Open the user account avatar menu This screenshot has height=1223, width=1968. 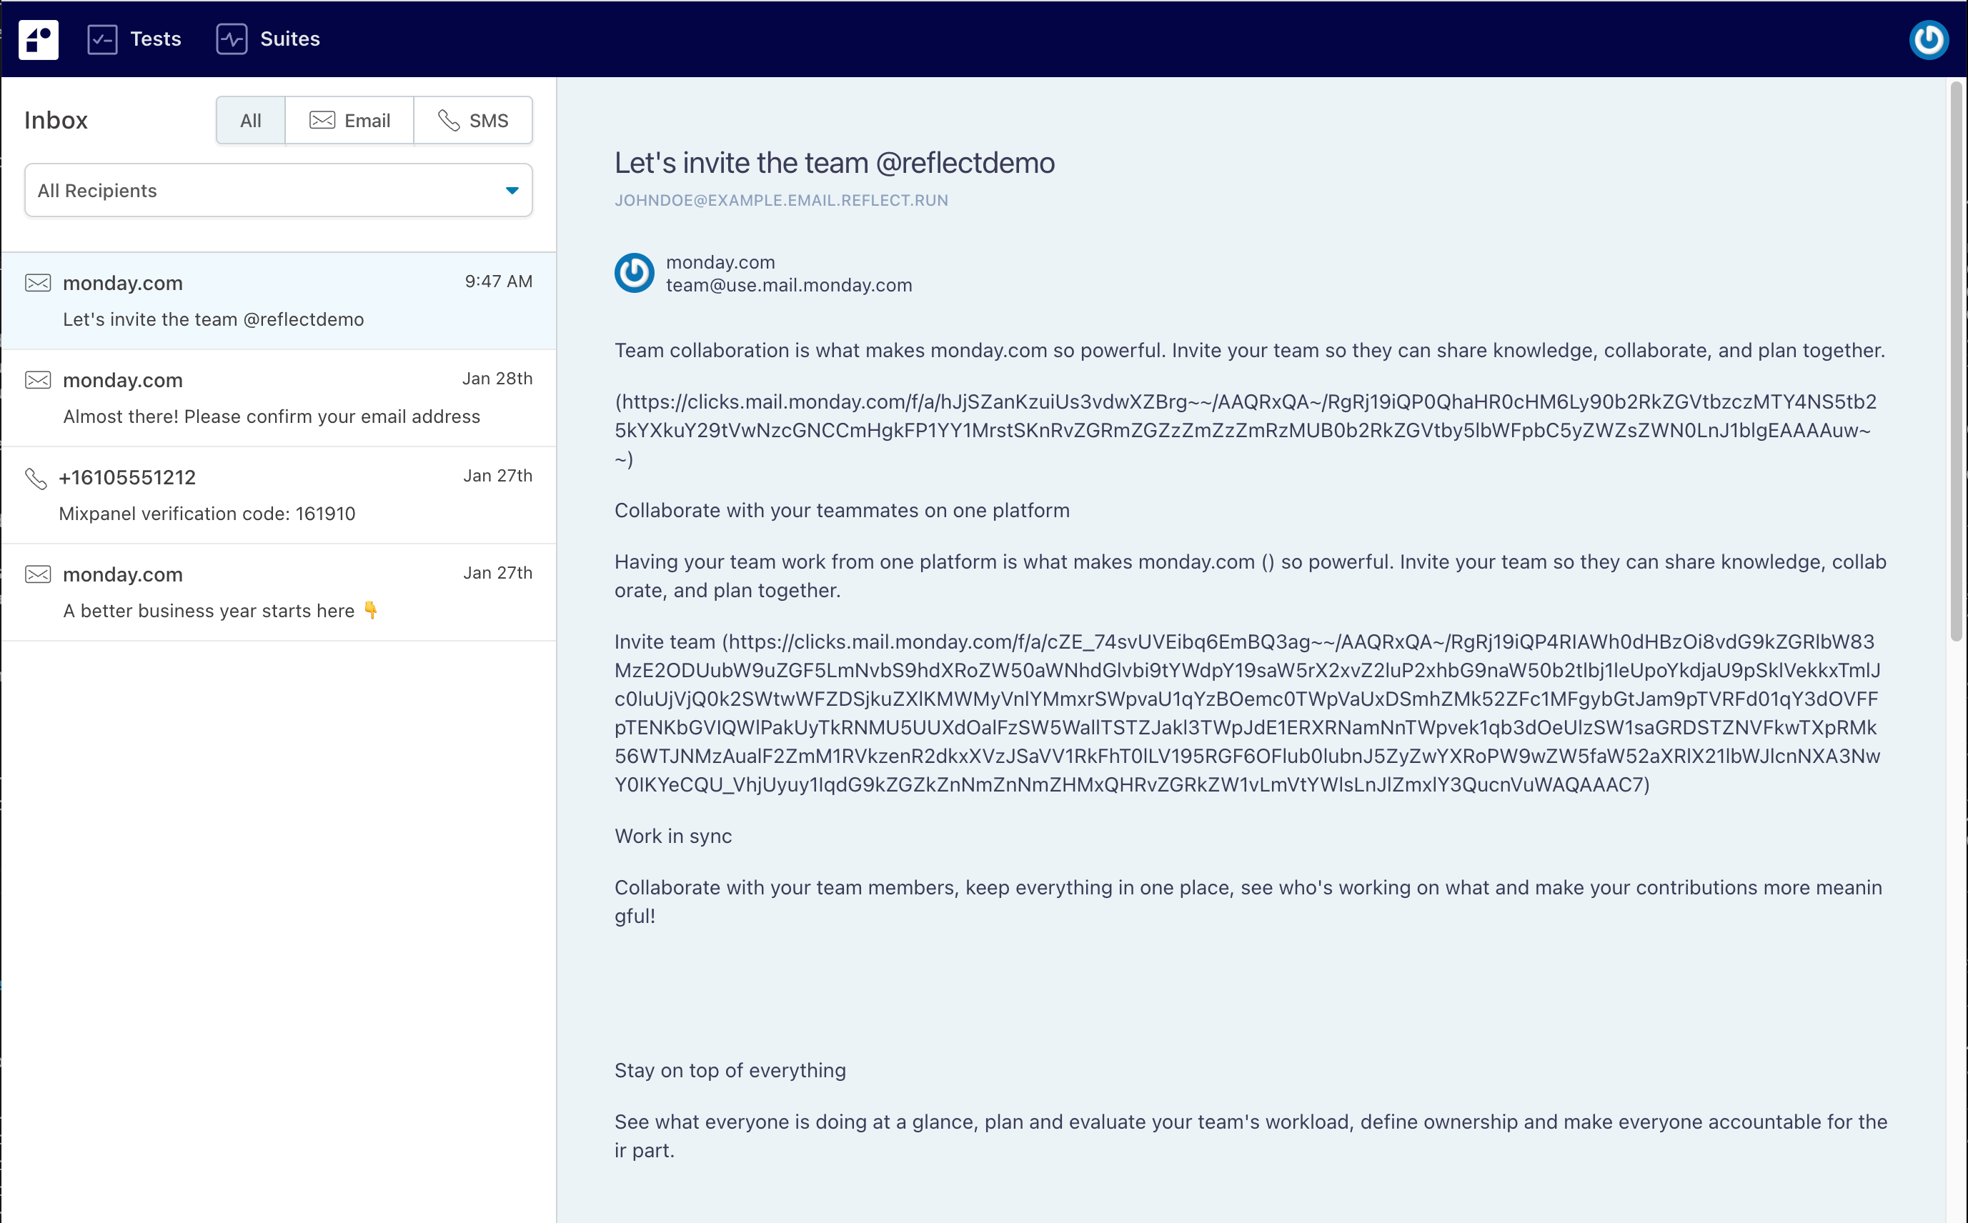[1929, 39]
